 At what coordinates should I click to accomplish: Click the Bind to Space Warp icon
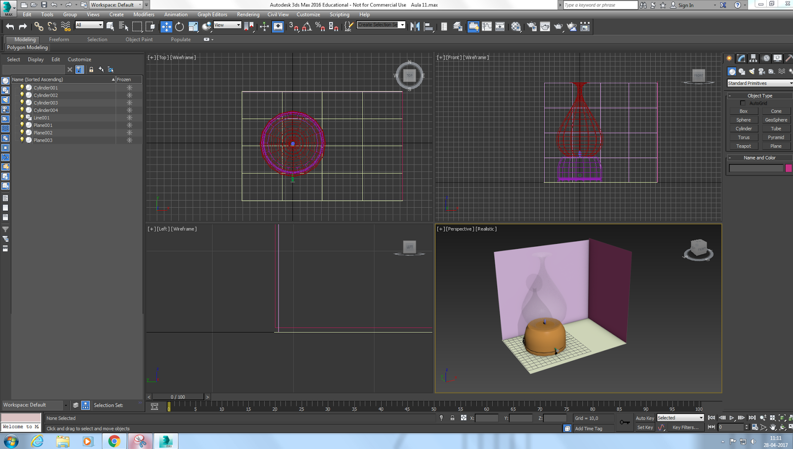pos(65,27)
